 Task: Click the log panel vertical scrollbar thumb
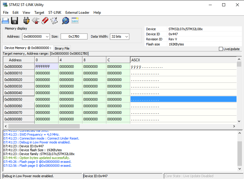point(240,154)
